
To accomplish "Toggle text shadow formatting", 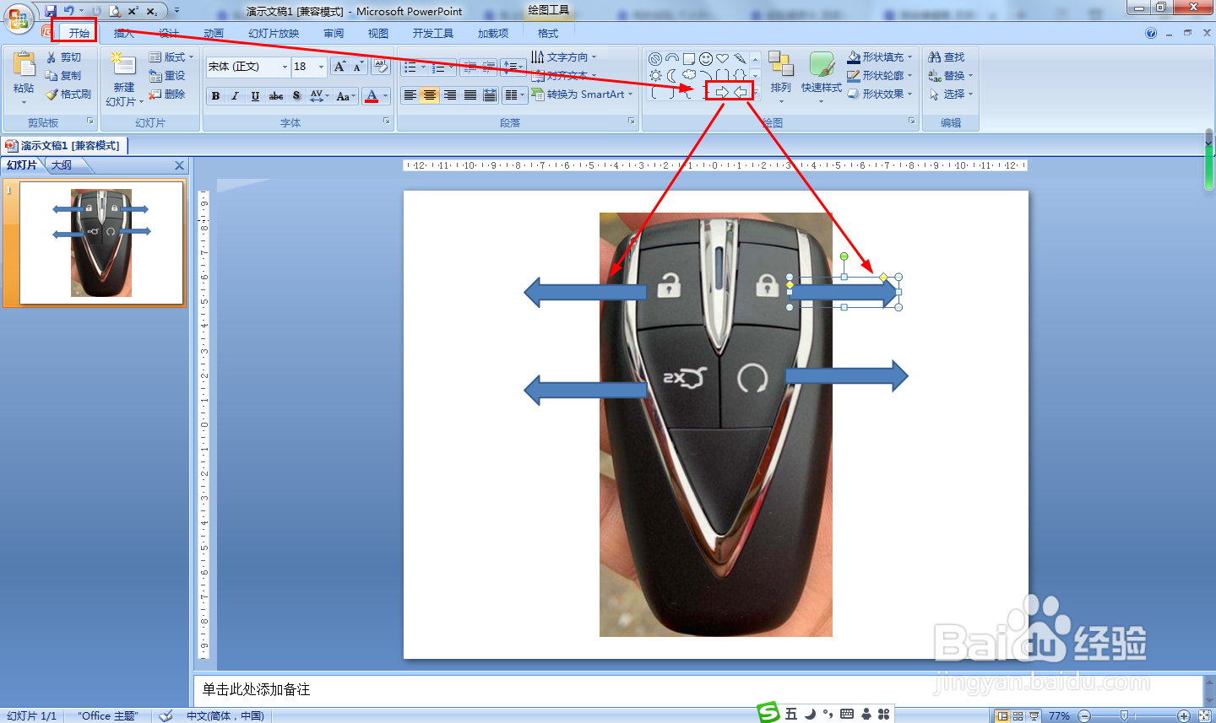I will coord(296,96).
